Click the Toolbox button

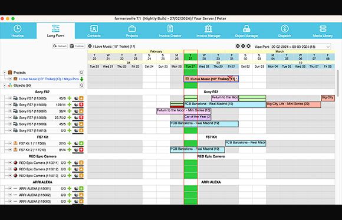point(77,46)
